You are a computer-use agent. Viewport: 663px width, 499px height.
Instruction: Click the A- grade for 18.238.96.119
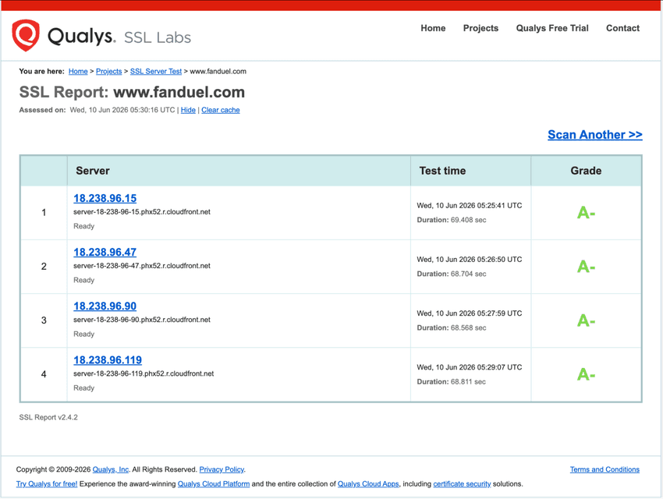coord(586,374)
